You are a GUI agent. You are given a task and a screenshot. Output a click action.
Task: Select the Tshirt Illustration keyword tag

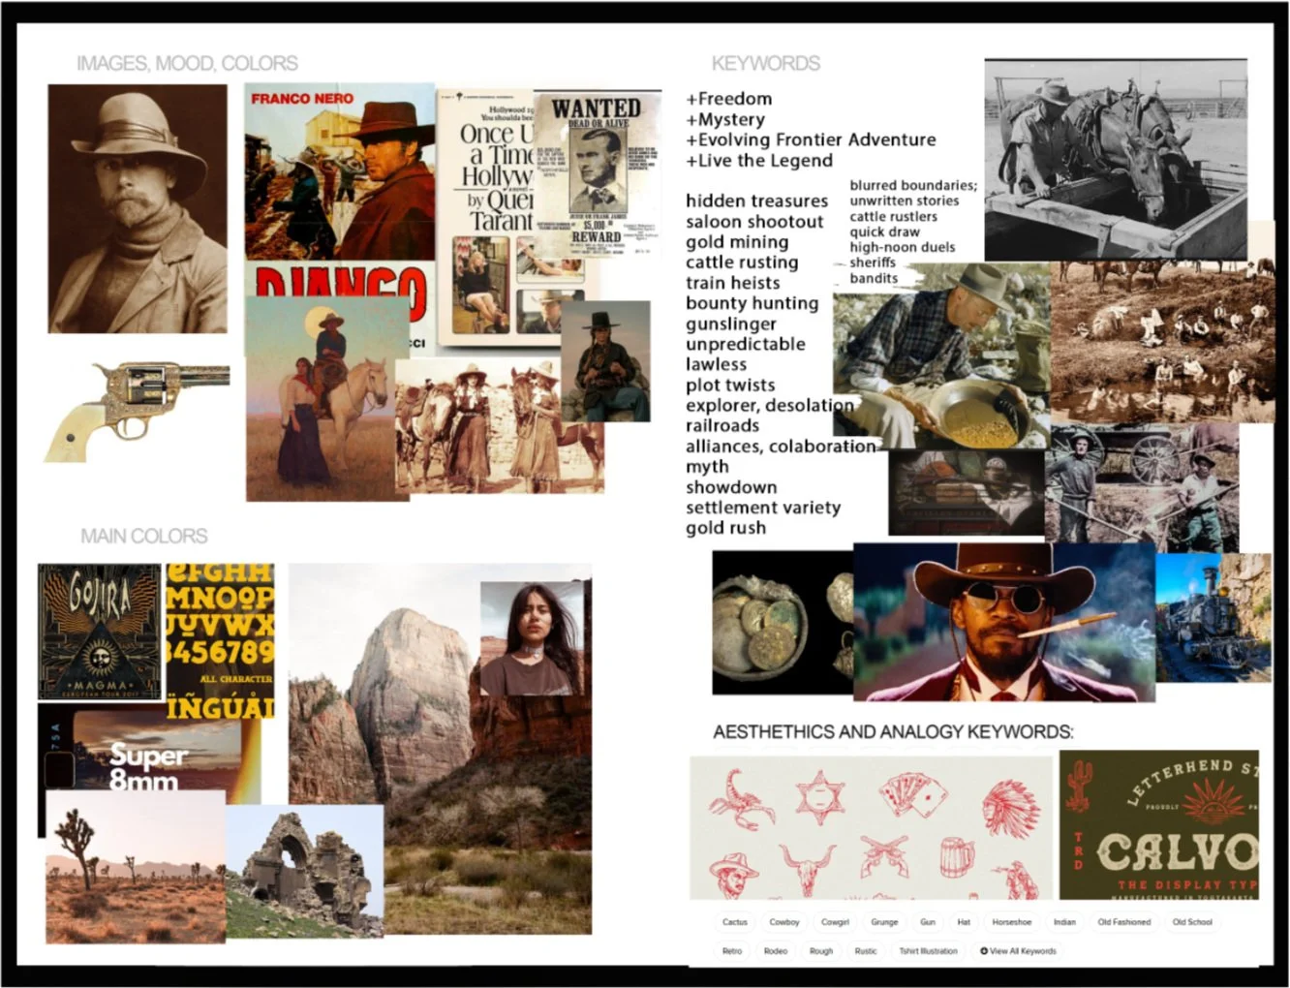click(x=928, y=951)
